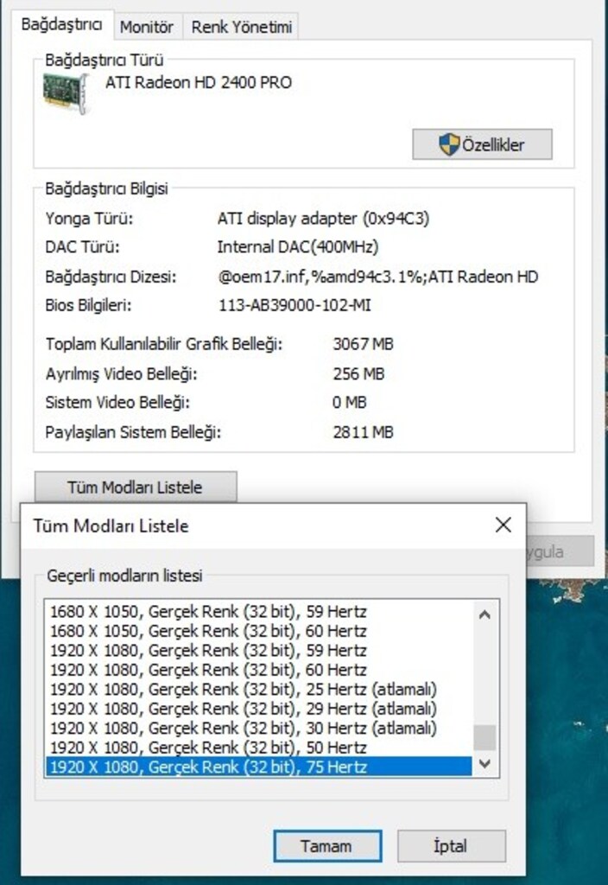Select 1920 X 1080 59 Hertz mode
Viewport: 608px width, 885px height.
(258, 651)
